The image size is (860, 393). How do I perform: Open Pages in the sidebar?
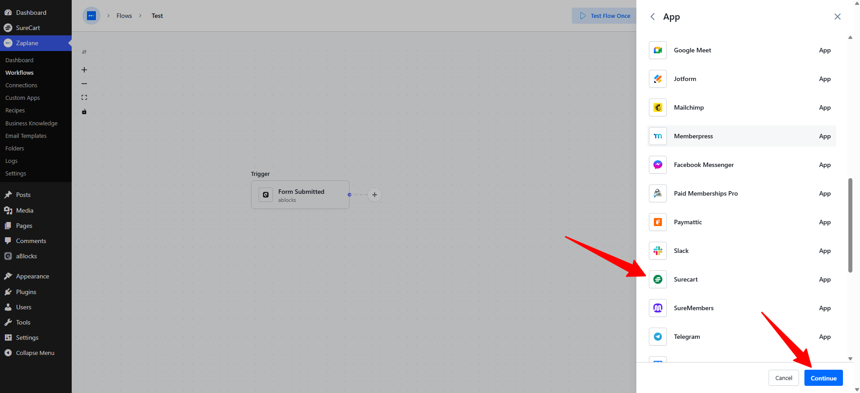[x=36, y=226]
